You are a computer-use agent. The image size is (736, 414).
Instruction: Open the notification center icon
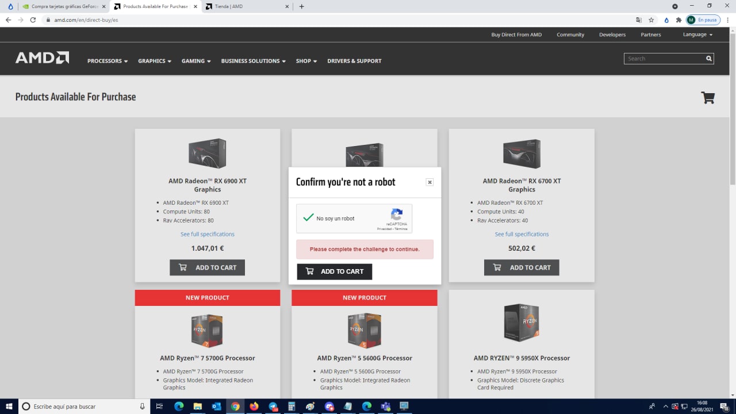724,407
